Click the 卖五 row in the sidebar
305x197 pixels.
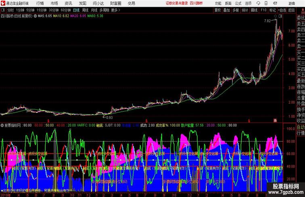301,24
